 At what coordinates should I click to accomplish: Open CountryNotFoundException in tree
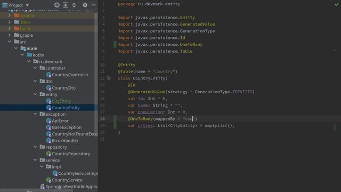75,134
